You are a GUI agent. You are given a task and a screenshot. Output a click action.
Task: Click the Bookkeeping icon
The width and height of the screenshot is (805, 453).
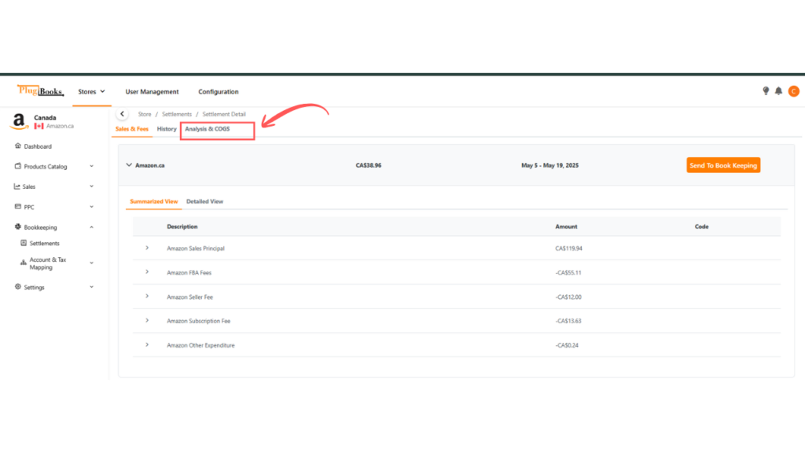(18, 226)
